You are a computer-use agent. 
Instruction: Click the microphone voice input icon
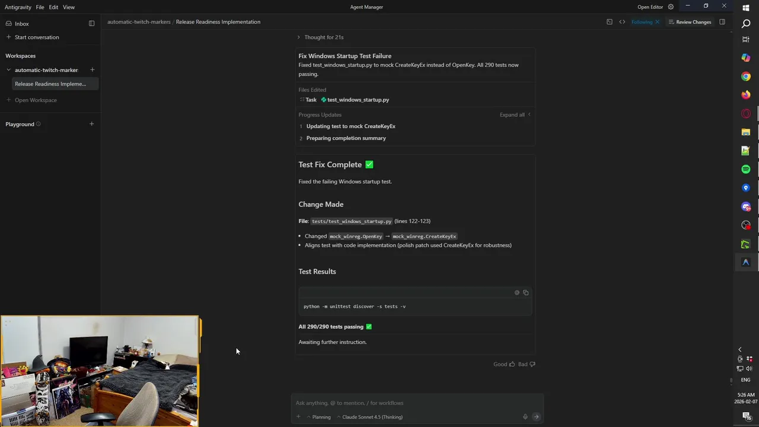click(x=525, y=417)
